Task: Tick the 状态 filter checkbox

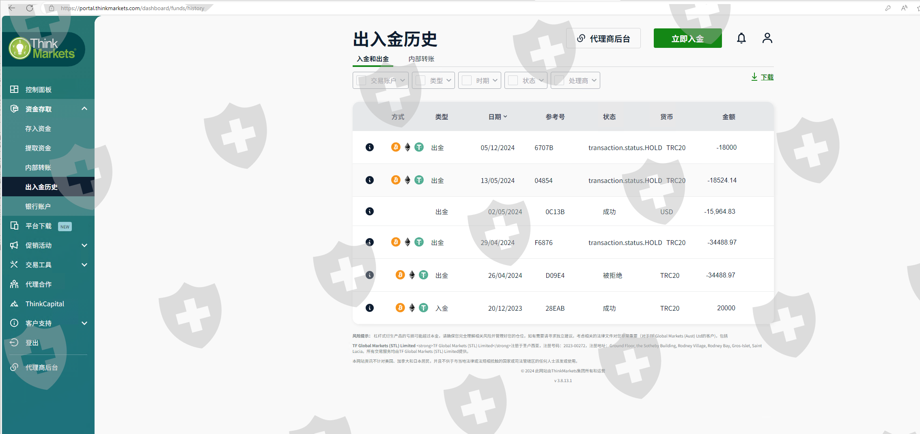Action: tap(513, 80)
